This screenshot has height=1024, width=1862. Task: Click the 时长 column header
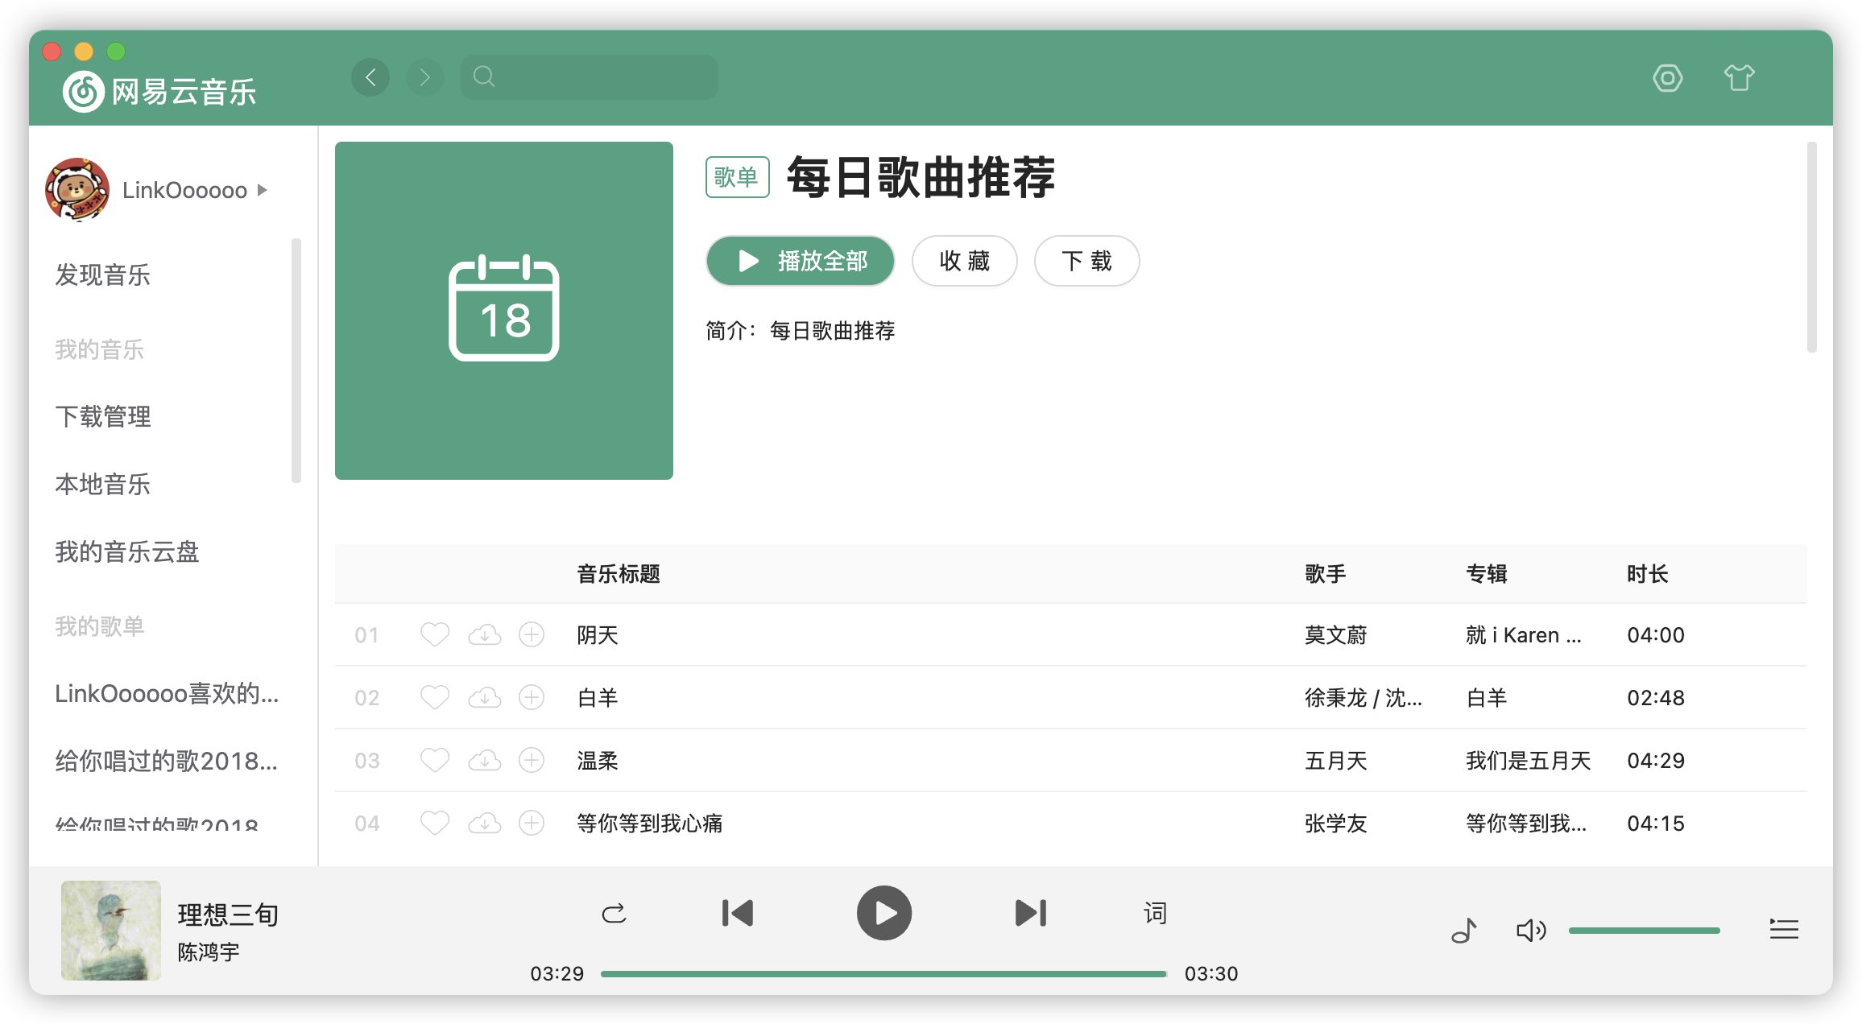pyautogui.click(x=1648, y=574)
